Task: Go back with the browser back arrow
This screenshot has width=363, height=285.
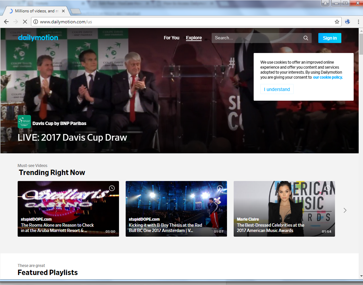Action: click(x=6, y=22)
